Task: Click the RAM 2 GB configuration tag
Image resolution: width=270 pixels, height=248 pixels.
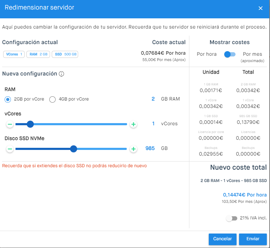Action: click(38, 54)
